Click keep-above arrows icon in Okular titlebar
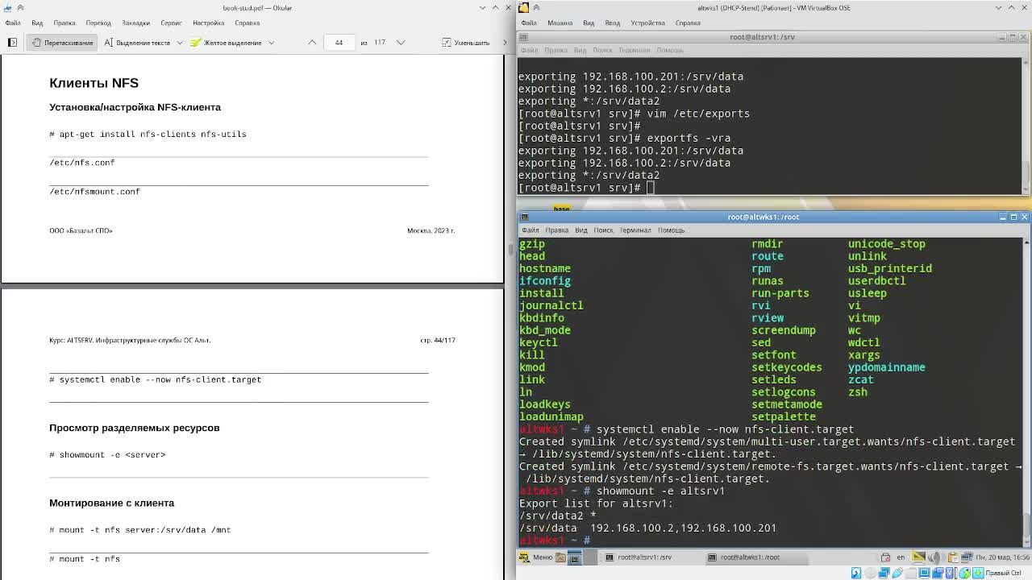This screenshot has height=580, width=1032. (x=20, y=7)
